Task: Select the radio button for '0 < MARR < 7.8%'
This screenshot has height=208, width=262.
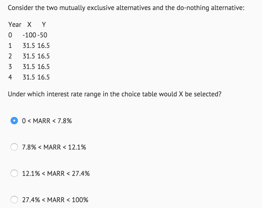Action: [14, 121]
